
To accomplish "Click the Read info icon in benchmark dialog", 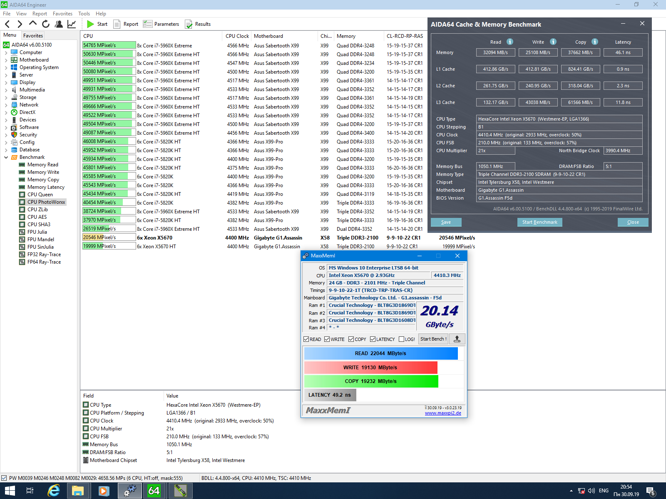I will point(510,42).
